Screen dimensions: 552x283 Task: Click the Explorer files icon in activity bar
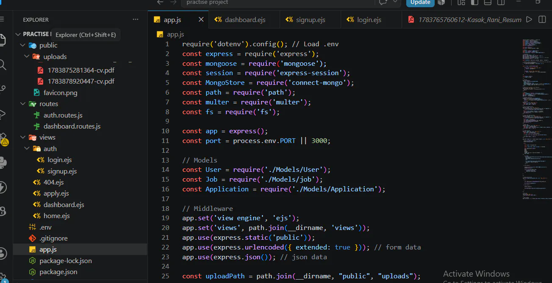pyautogui.click(x=2, y=40)
